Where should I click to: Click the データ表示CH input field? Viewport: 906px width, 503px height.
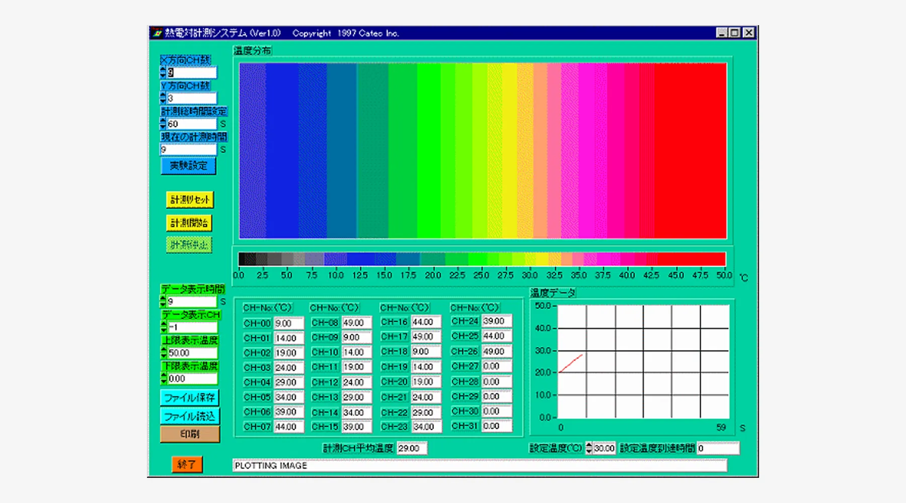(192, 327)
